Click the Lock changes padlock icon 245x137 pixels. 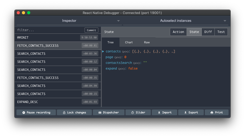[x=64, y=113]
